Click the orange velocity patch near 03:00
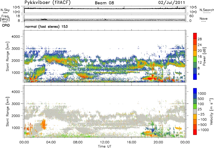Image resolution: width=214 pixels, height=148 pixels. click(44, 124)
